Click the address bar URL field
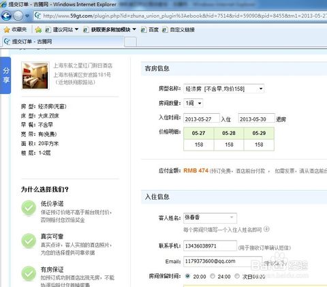Image resolution: width=327 pixels, height=287 pixels. coord(181,16)
